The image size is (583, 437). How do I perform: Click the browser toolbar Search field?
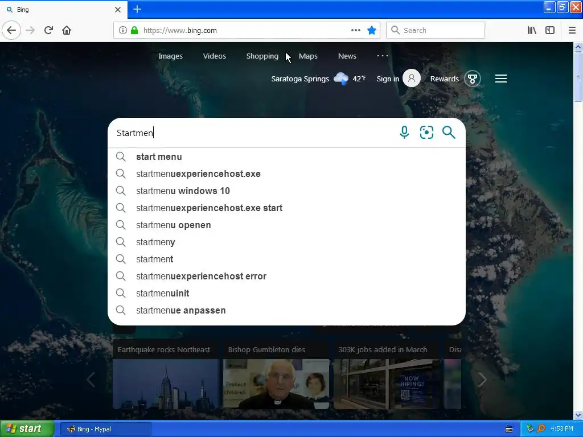tap(436, 30)
